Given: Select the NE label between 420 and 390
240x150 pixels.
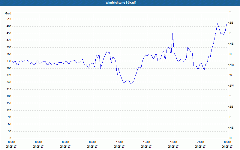Looking at the screenshot, I should (x=231, y=44).
